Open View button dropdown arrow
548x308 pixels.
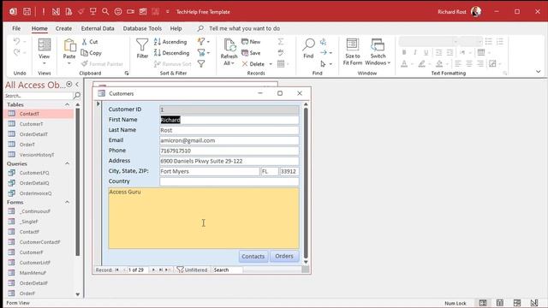pos(45,63)
